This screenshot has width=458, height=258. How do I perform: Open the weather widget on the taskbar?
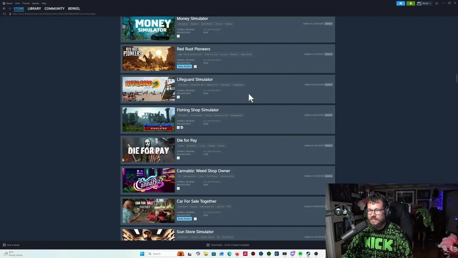click(13, 254)
